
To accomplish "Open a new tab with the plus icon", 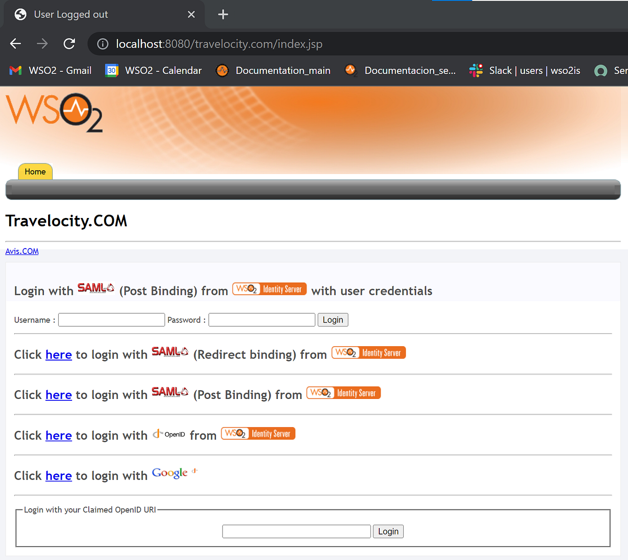I will 223,14.
